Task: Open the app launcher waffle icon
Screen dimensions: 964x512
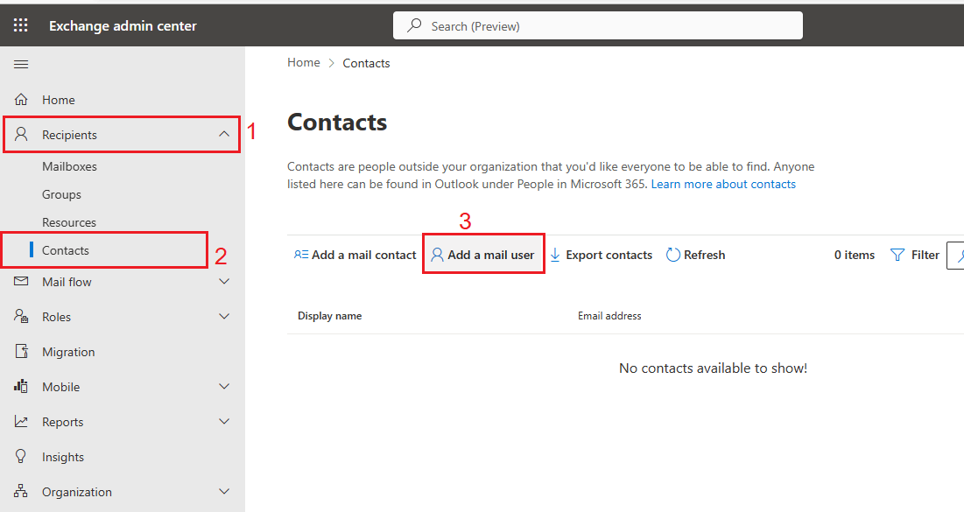Action: tap(21, 25)
